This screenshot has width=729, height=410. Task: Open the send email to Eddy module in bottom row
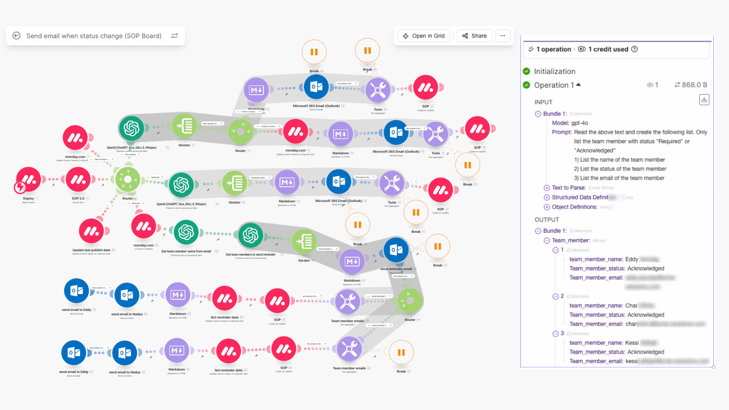pos(74,353)
